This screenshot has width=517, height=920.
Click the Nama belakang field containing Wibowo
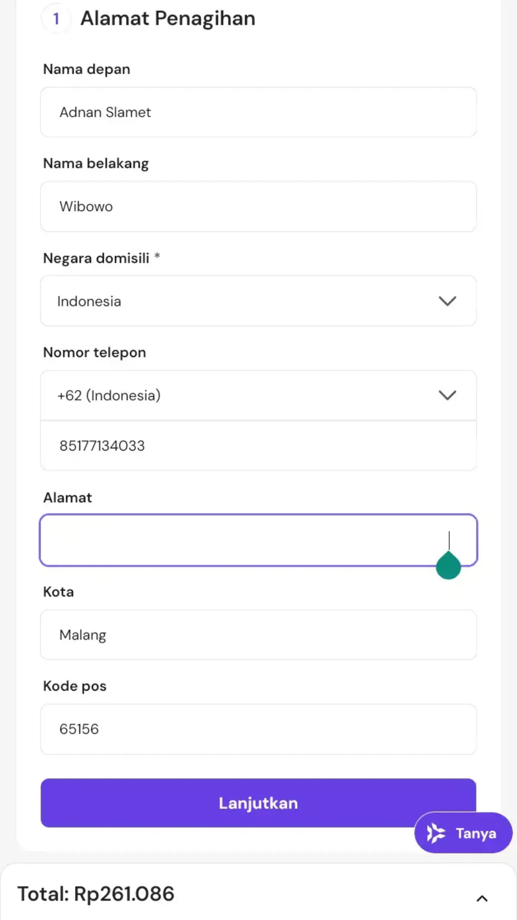click(x=258, y=207)
